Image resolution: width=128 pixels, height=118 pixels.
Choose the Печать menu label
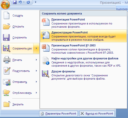pos(17,60)
